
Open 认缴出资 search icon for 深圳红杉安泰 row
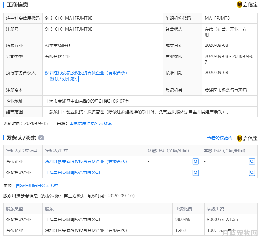pos(196,161)
